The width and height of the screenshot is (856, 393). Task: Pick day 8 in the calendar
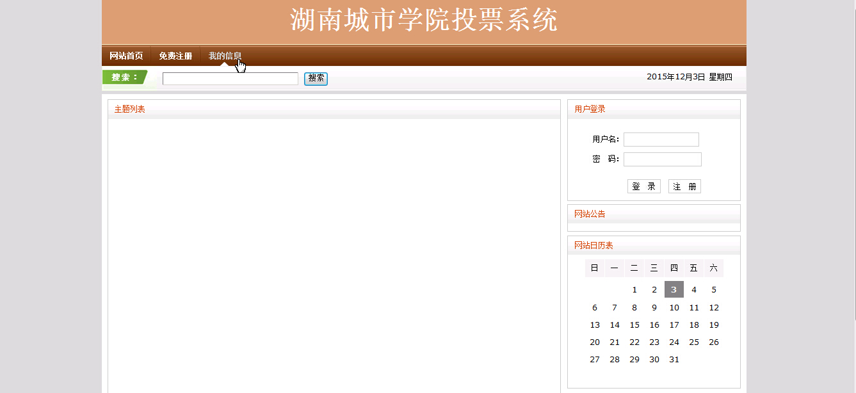click(634, 308)
